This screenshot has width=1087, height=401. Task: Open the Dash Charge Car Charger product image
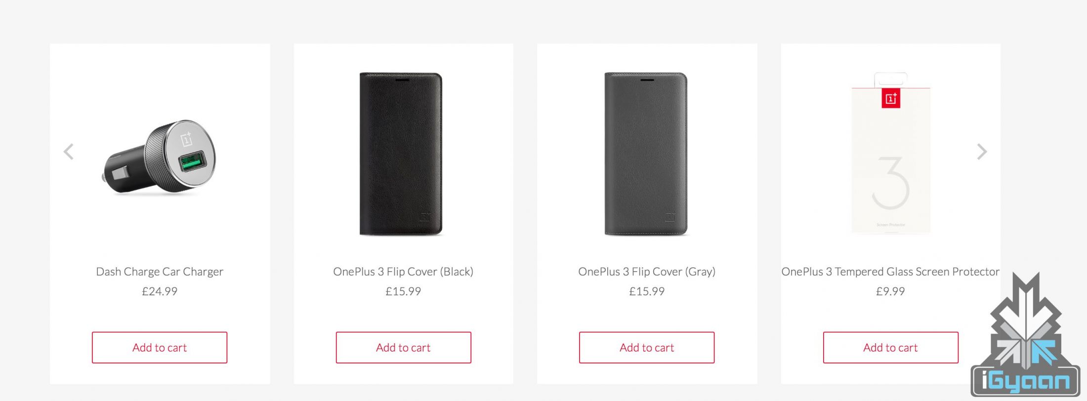[161, 157]
